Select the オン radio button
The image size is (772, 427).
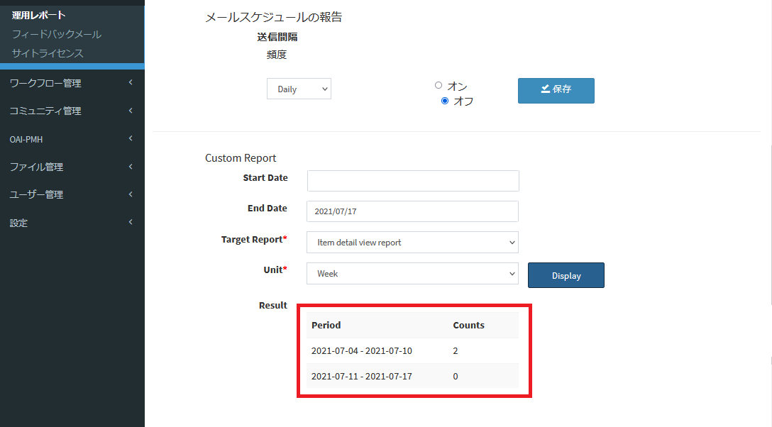(439, 85)
